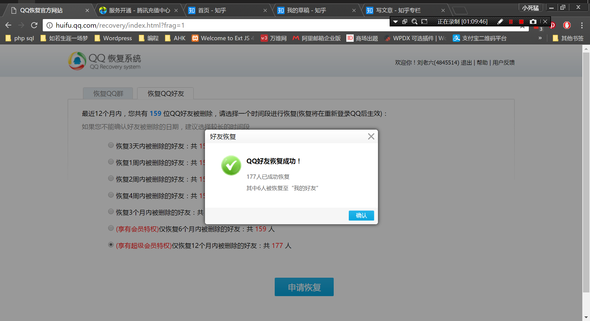Close the screen recorder toolbar
This screenshot has height=321, width=590.
pyautogui.click(x=545, y=22)
